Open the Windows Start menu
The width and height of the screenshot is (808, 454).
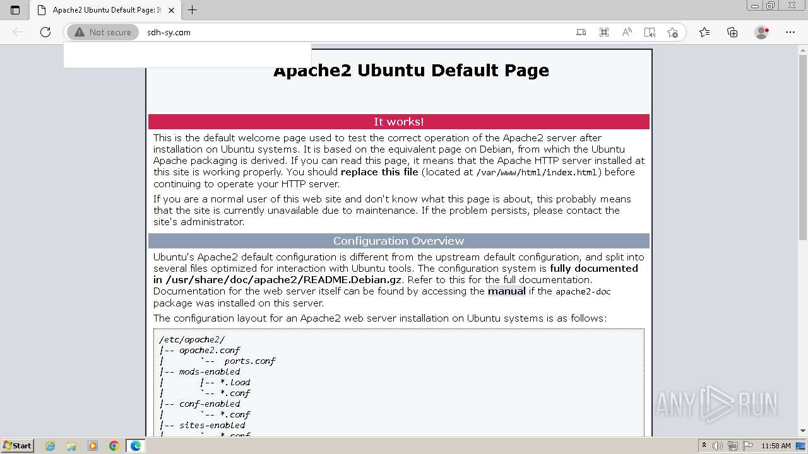[18, 446]
